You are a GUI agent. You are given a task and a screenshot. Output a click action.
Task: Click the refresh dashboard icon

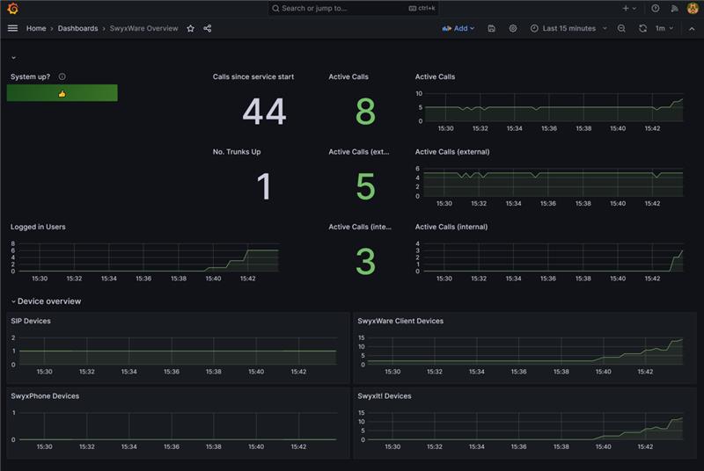643,28
